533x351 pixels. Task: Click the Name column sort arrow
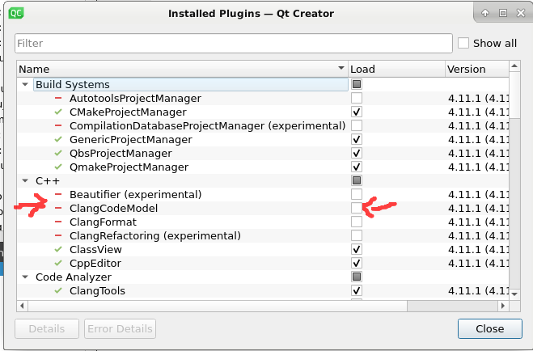[x=341, y=68]
